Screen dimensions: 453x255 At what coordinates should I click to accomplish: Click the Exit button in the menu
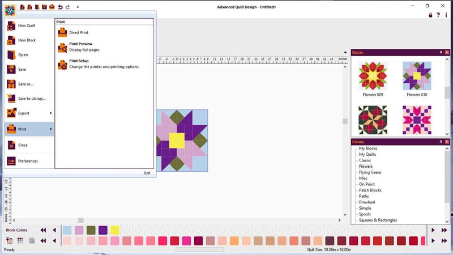point(147,173)
